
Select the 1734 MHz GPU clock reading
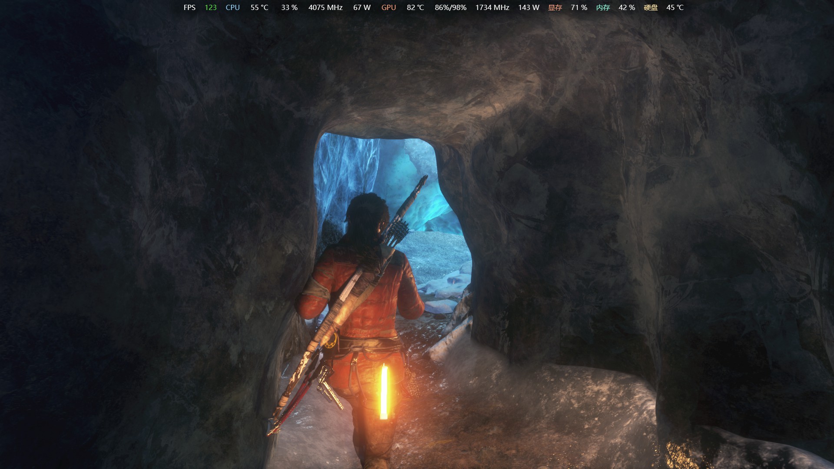coord(492,7)
